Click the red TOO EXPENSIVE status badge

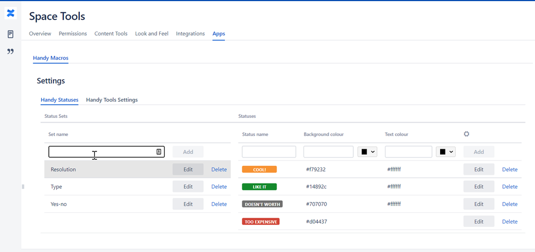(x=261, y=222)
